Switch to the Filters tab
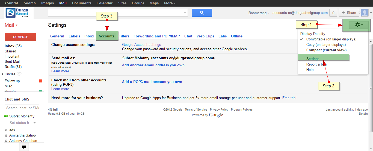The height and width of the screenshot is (151, 373). 124,36
